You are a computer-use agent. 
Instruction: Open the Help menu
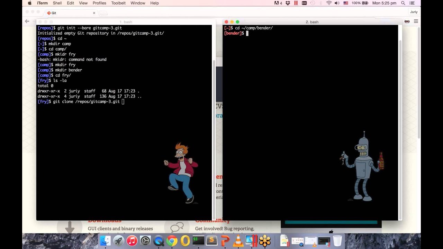(154, 3)
